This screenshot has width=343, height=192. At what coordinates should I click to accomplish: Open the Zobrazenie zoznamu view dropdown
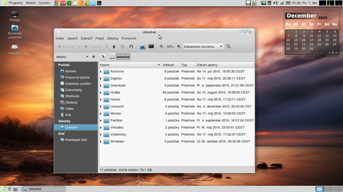203,47
